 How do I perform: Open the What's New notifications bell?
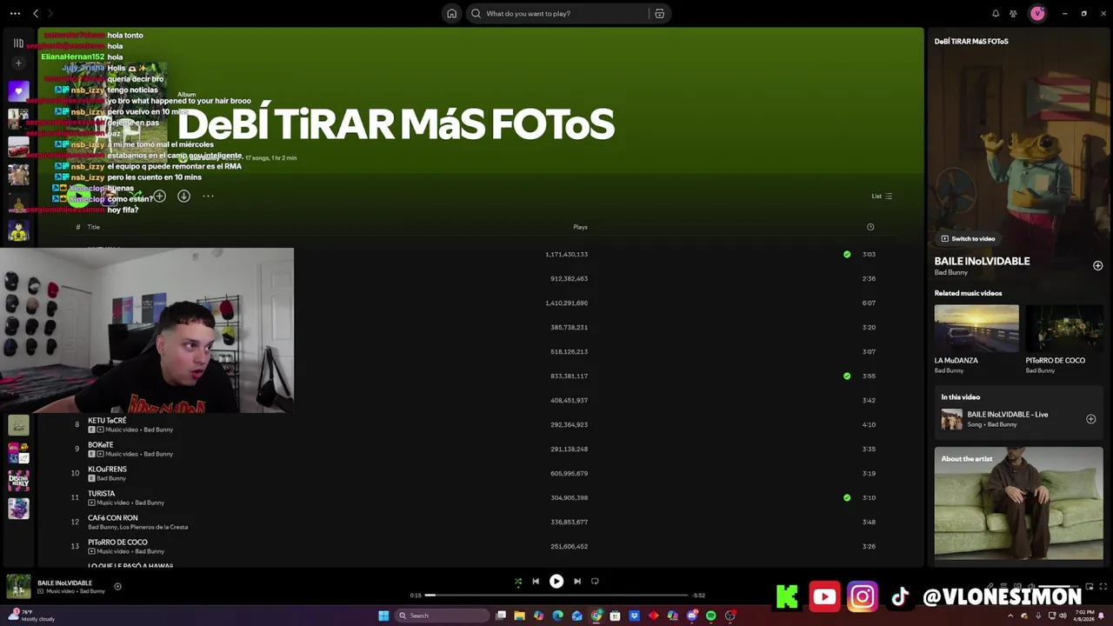coord(996,13)
